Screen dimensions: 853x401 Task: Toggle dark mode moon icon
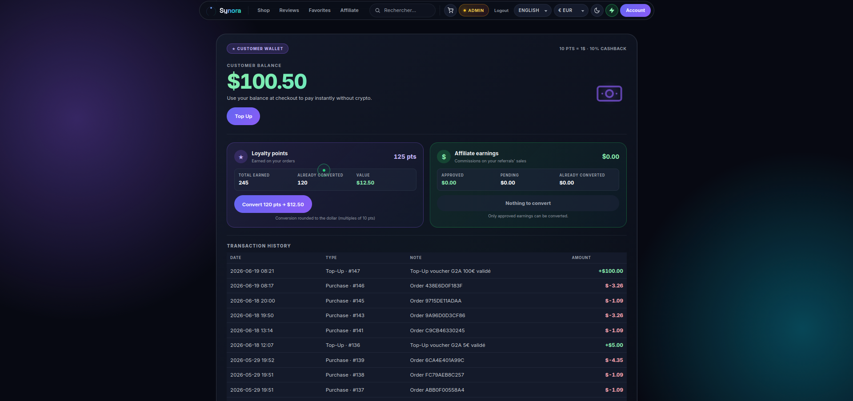click(x=597, y=10)
